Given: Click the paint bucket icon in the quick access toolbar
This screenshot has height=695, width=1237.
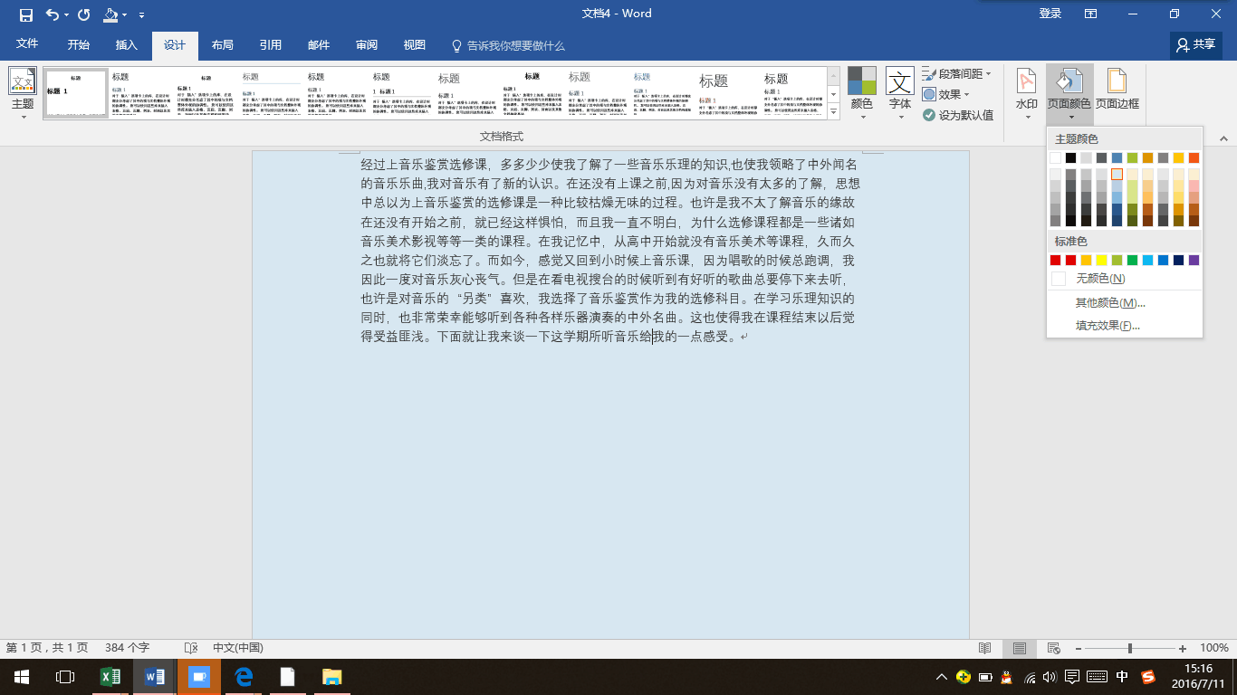Looking at the screenshot, I should point(110,14).
